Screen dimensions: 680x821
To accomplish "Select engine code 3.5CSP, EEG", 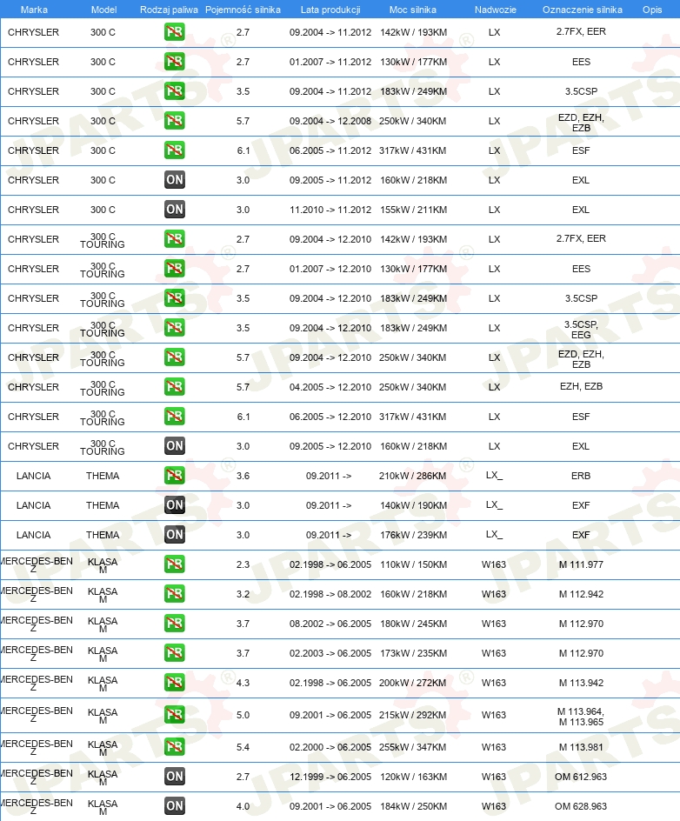I will [x=581, y=330].
